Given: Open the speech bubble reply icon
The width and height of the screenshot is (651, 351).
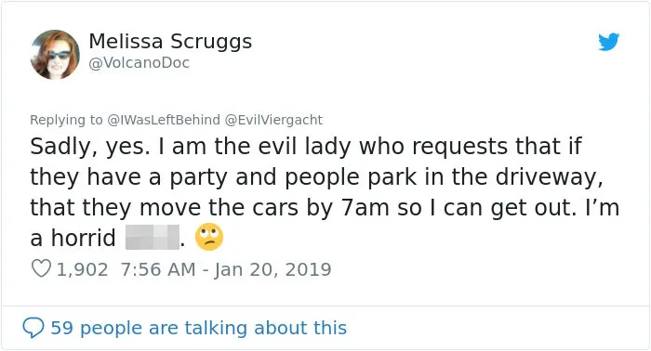Looking at the screenshot, I should 33,328.
